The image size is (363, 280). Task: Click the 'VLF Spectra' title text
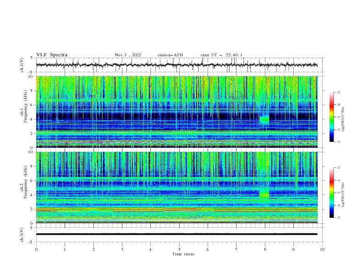(x=52, y=55)
